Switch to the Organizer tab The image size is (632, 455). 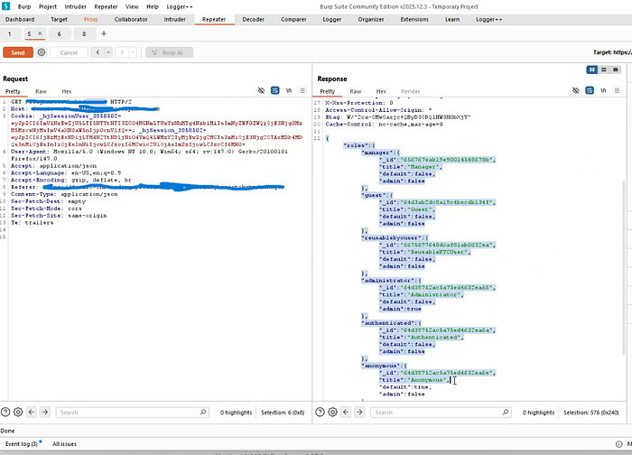371,19
